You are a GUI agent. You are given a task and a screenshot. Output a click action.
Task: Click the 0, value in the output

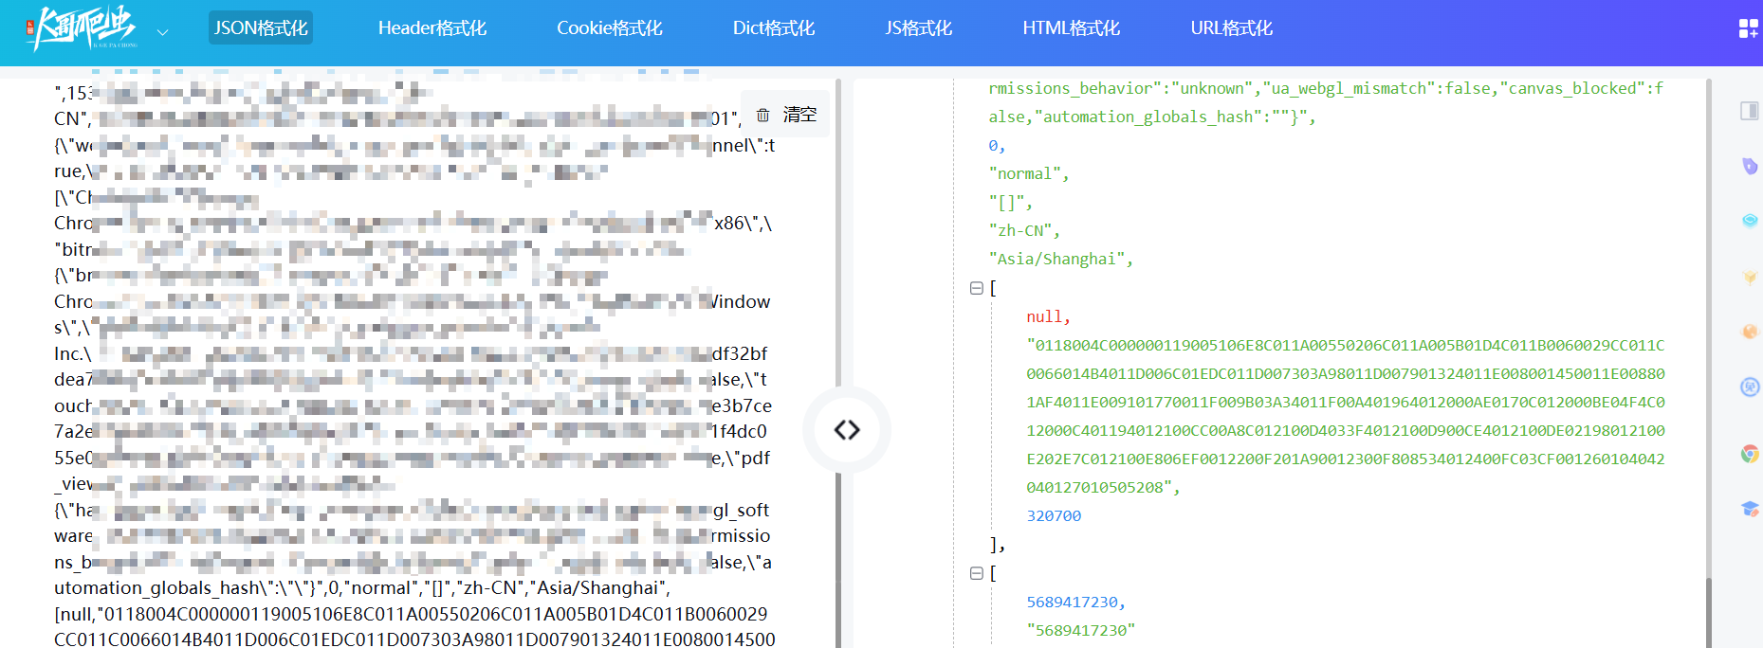[997, 146]
